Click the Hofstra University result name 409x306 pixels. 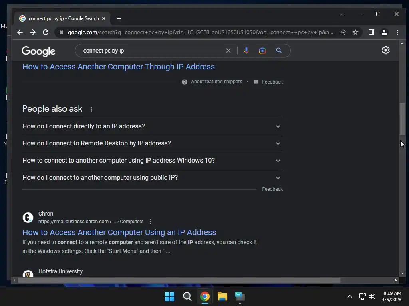tap(61, 271)
